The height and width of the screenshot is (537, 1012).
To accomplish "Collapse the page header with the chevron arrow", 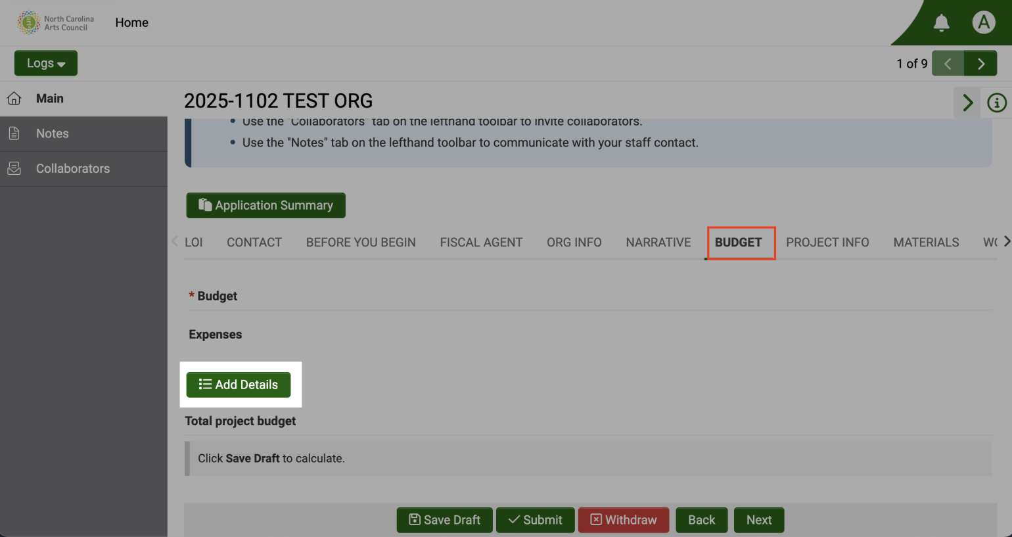I will coord(967,103).
